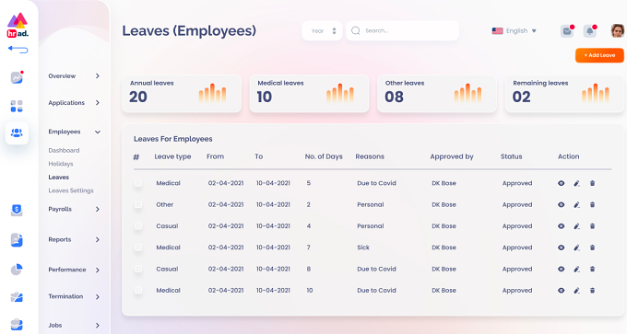Click the Leave type column header
Screen dimensions: 627x334
point(172,156)
